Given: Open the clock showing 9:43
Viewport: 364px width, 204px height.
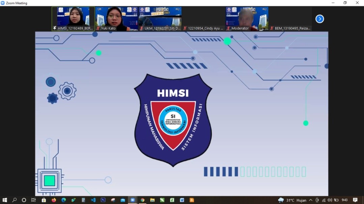Looking at the screenshot, I should [345, 200].
